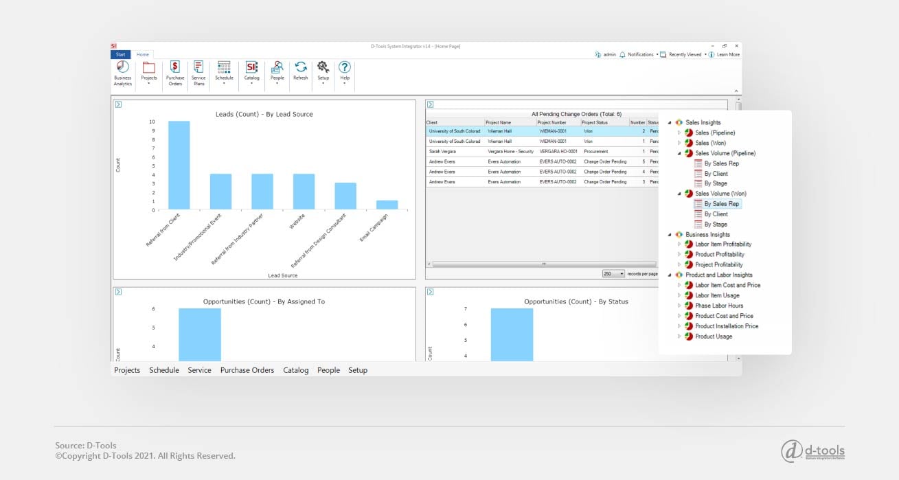
Task: Open Purchase Orders in the ribbon
Action: click(175, 73)
